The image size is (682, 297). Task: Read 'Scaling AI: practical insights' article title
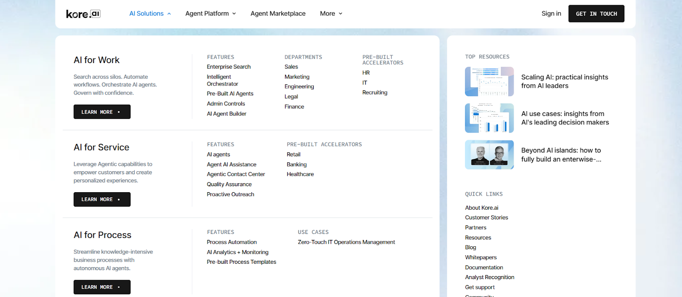point(565,81)
